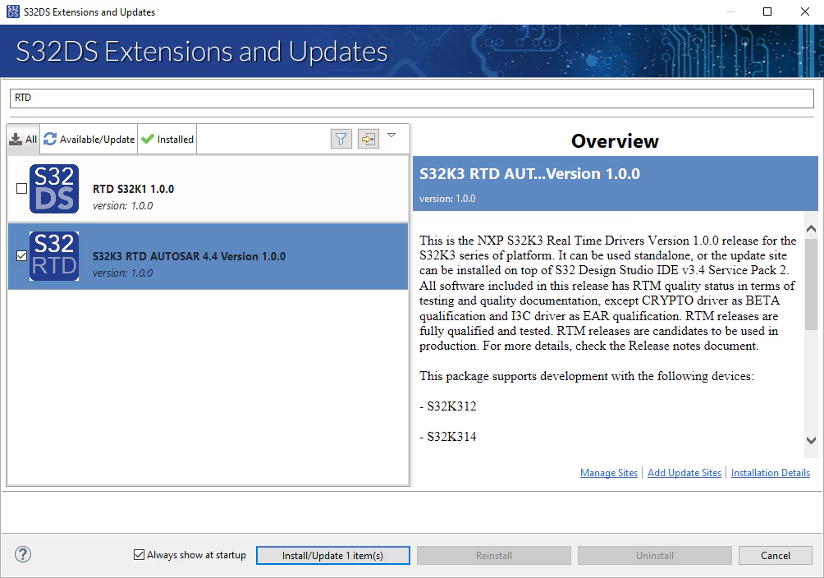Click the Cancel button
Image resolution: width=824 pixels, height=578 pixels.
tap(775, 555)
